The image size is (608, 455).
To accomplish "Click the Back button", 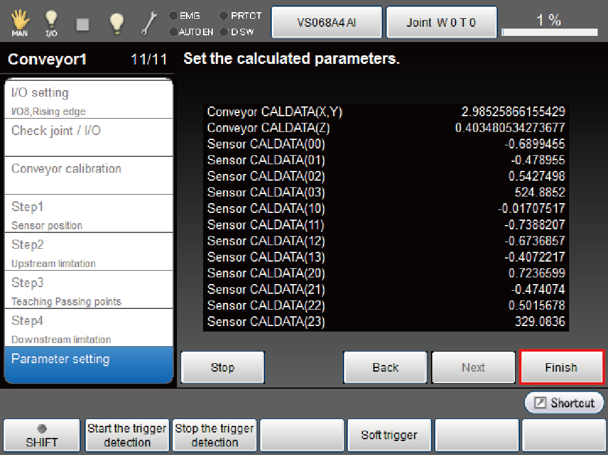I will pos(385,367).
